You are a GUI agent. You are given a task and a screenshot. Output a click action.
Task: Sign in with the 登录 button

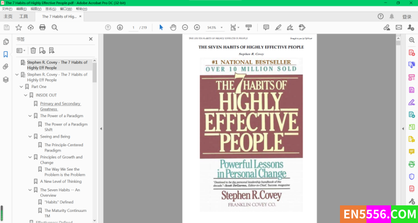[x=407, y=17]
